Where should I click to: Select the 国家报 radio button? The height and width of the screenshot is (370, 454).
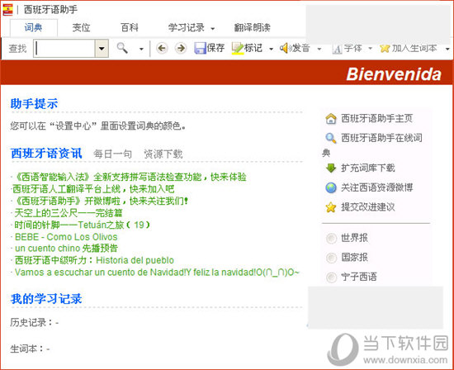click(x=331, y=258)
